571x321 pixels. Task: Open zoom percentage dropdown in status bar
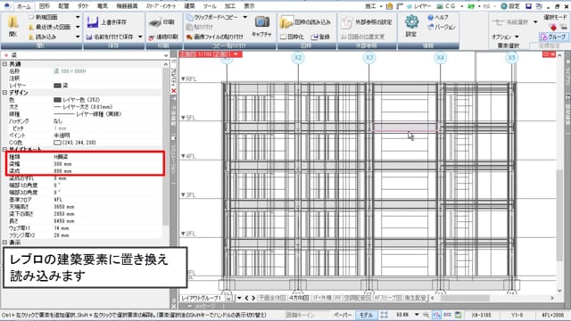click(417, 315)
